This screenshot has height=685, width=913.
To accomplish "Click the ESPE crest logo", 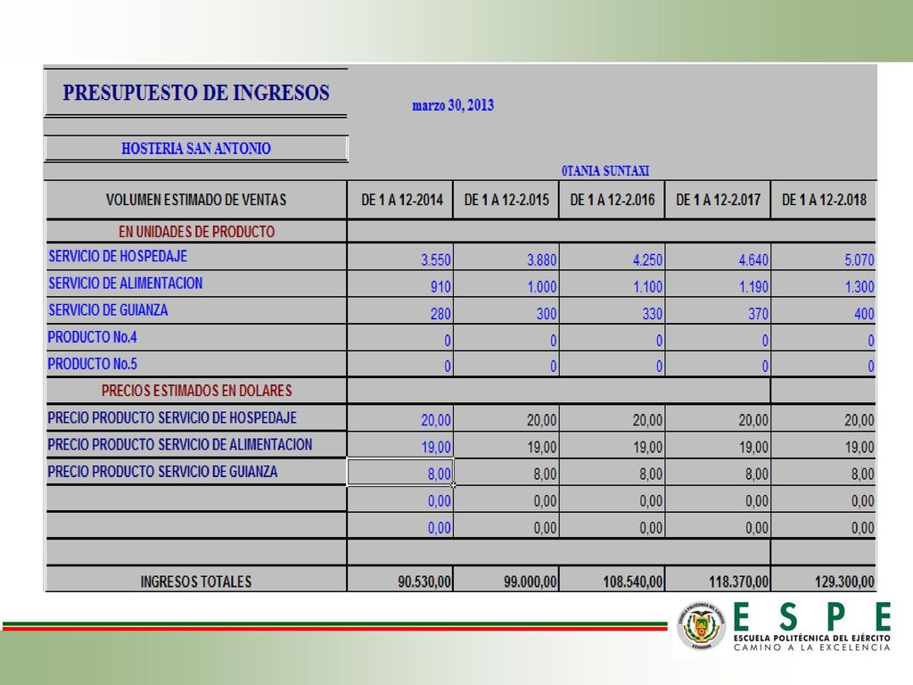I will (701, 627).
